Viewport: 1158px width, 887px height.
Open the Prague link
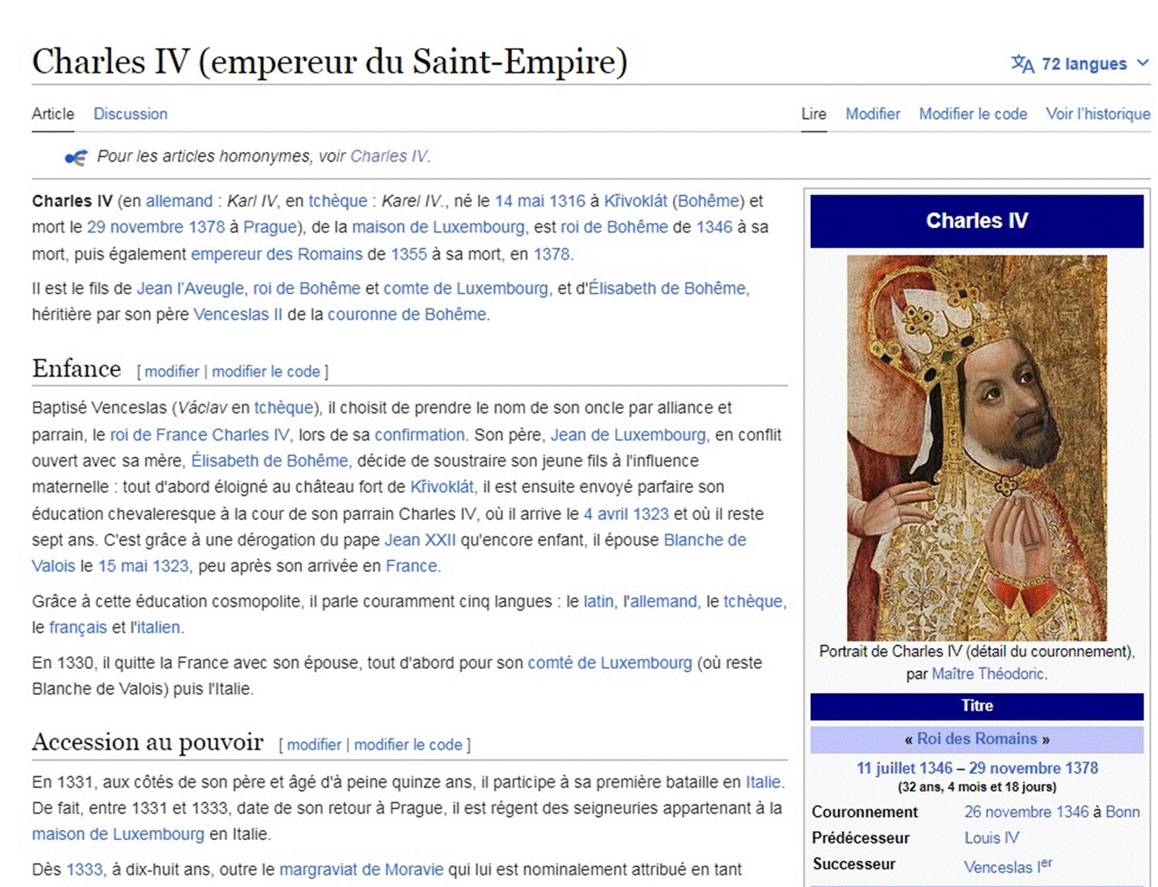(x=270, y=227)
